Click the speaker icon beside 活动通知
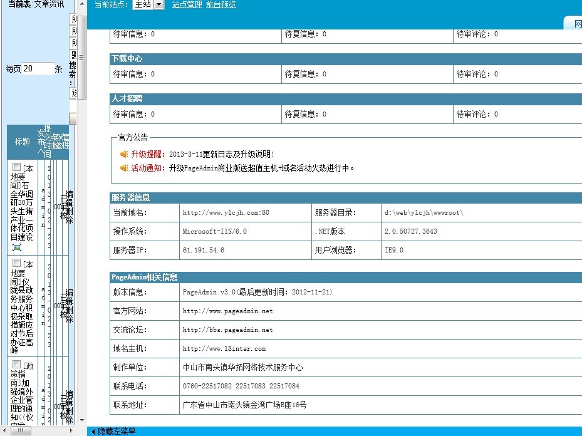This screenshot has width=582, height=436. click(123, 168)
